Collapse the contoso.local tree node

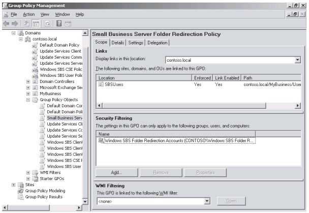click(x=21, y=39)
